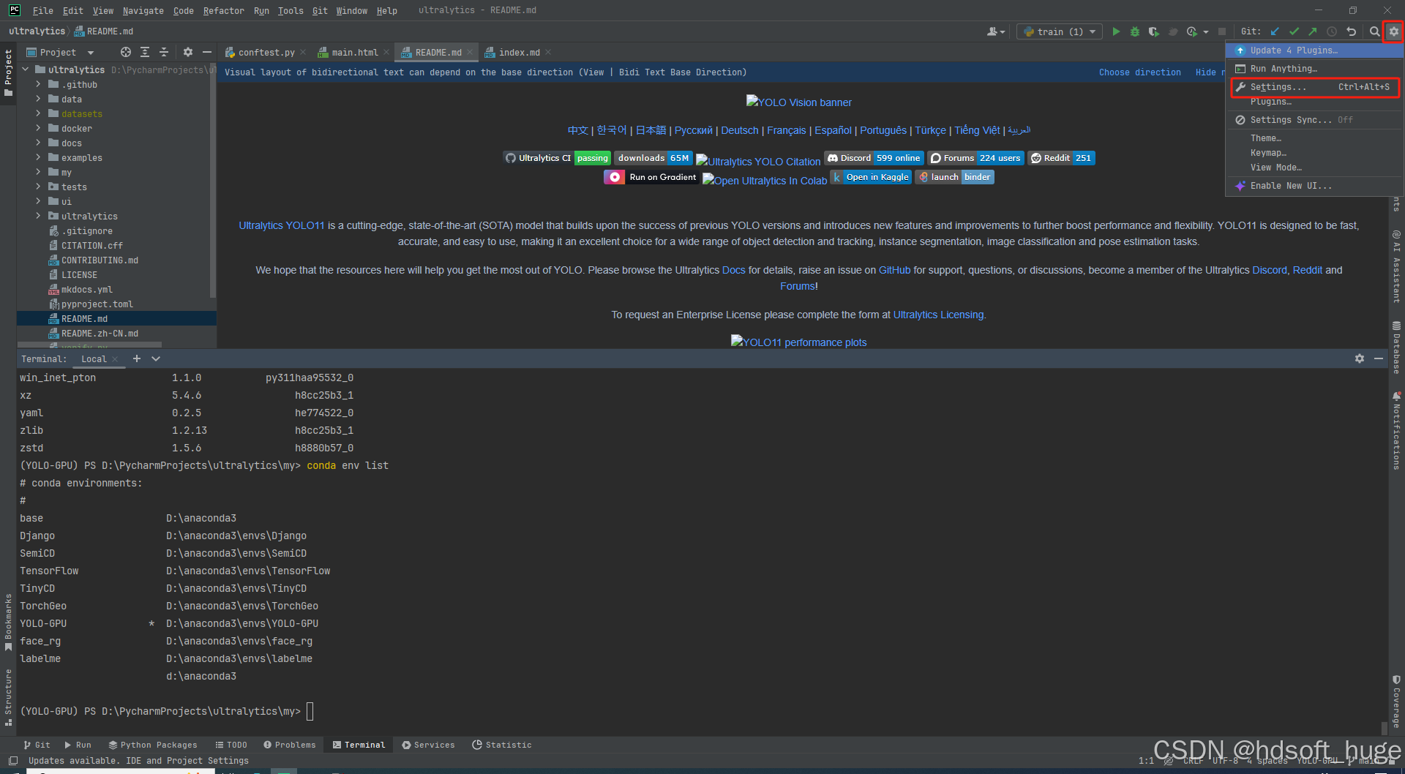Open the Navigate menu

coord(143,10)
